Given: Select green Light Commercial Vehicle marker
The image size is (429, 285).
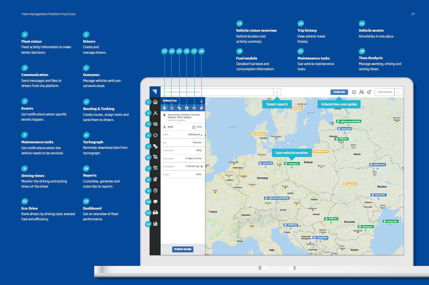Looking at the screenshot, I should (348, 121).
